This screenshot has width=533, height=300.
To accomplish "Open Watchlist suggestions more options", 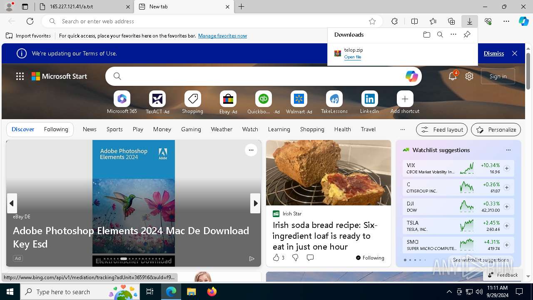I will (x=508, y=150).
